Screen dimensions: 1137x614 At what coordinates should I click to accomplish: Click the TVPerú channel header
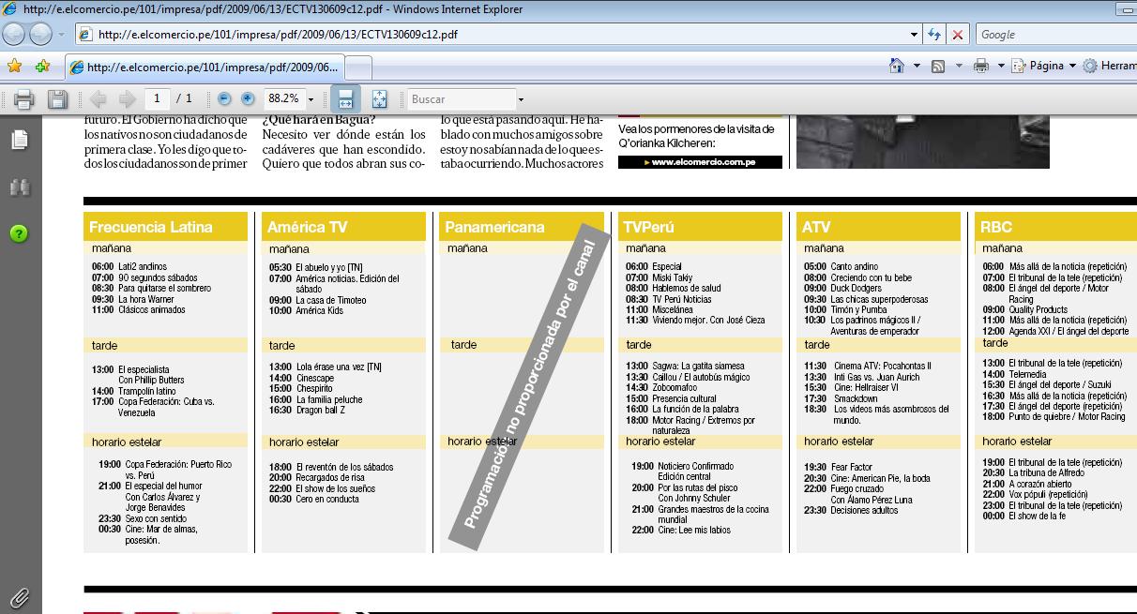[700, 227]
